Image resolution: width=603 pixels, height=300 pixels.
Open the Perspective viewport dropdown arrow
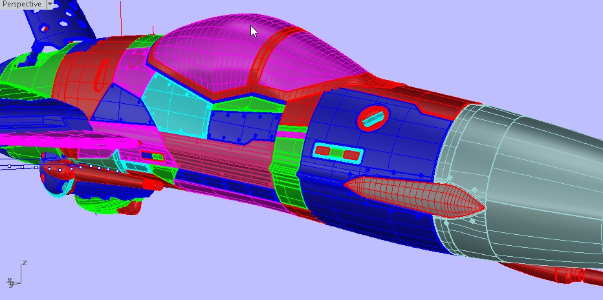(x=50, y=5)
